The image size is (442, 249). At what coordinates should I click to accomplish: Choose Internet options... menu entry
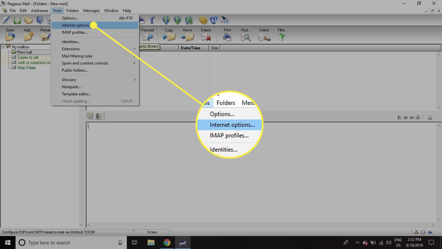[x=95, y=25]
